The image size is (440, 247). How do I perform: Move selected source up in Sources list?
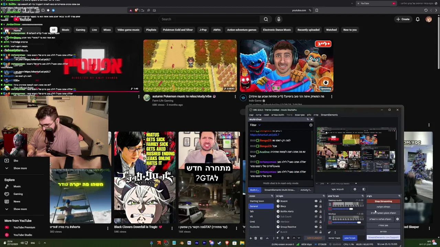pyautogui.click(x=294, y=238)
